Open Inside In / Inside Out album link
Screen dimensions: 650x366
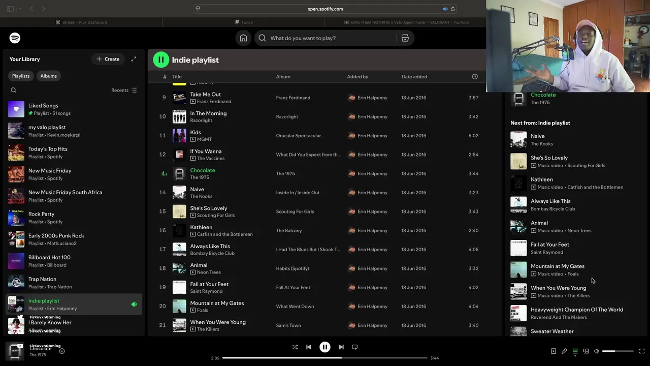pyautogui.click(x=298, y=193)
